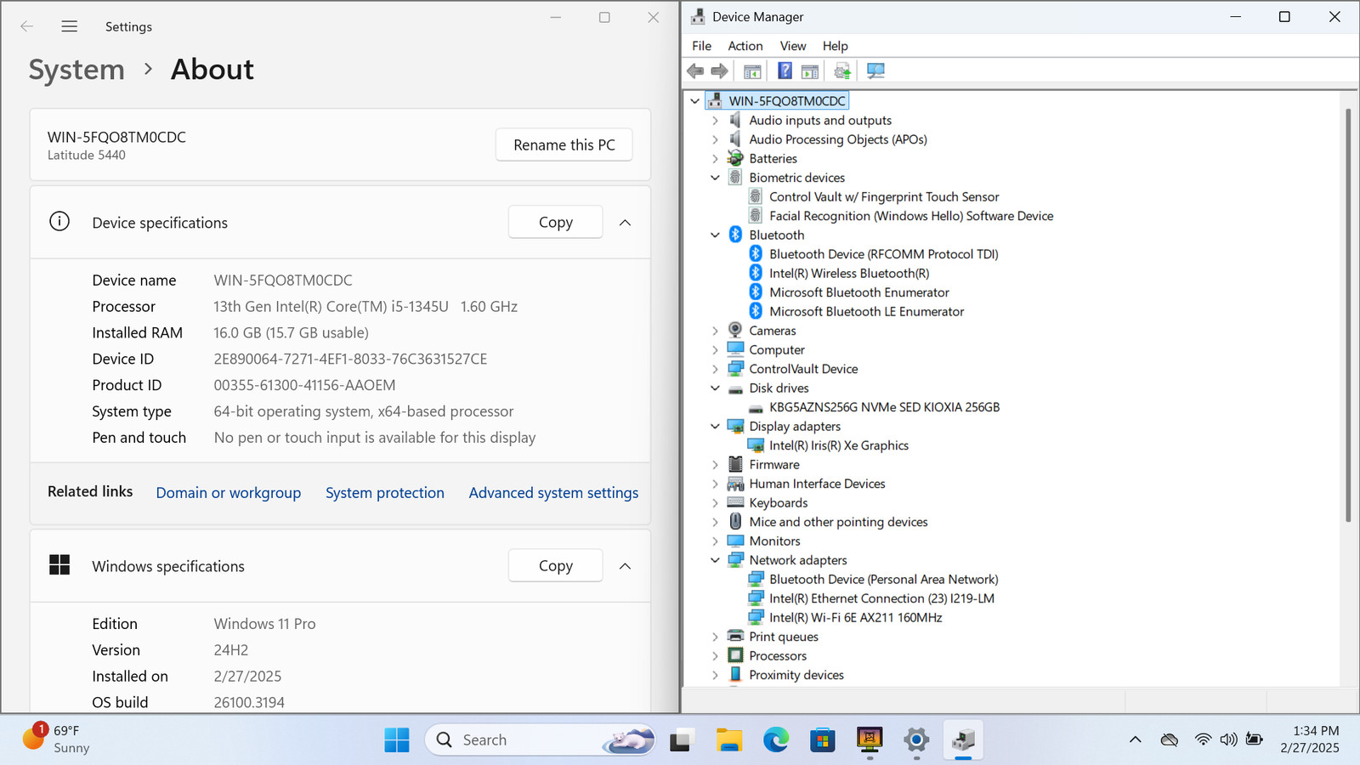Expand the Processors category
Image resolution: width=1360 pixels, height=765 pixels.
[715, 656]
